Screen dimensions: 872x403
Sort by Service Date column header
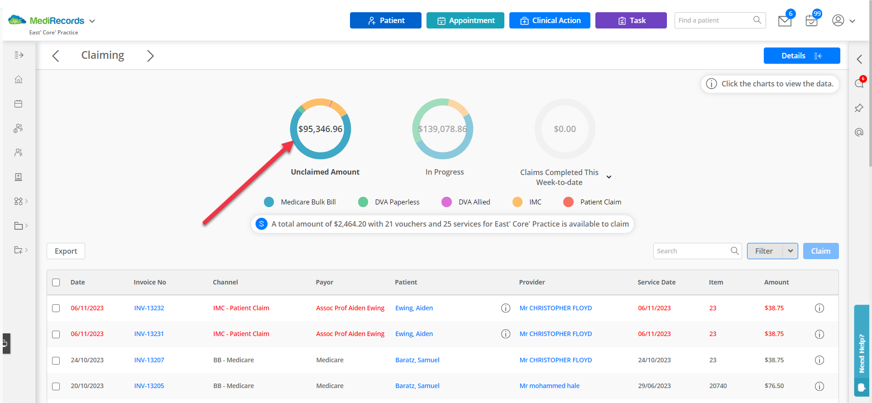(656, 282)
